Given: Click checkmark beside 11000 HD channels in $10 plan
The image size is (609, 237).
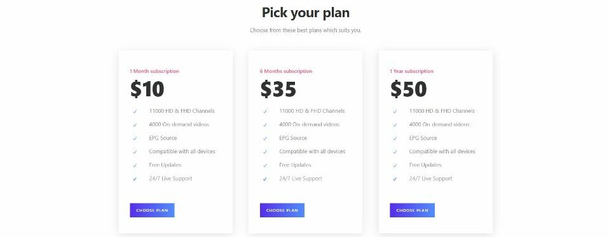Looking at the screenshot, I should (x=135, y=112).
